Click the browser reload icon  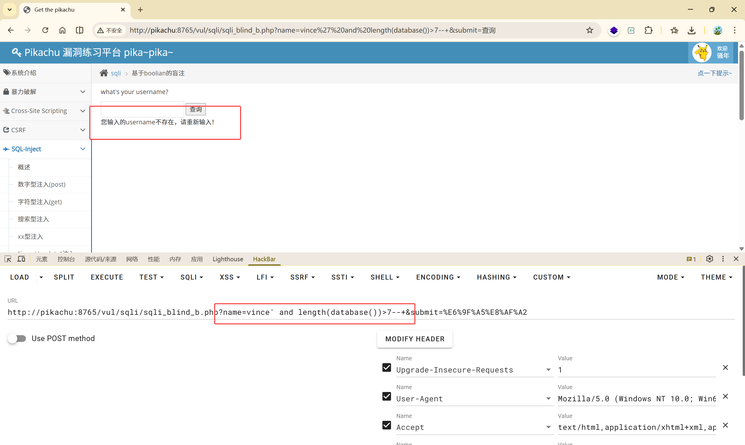click(x=45, y=30)
